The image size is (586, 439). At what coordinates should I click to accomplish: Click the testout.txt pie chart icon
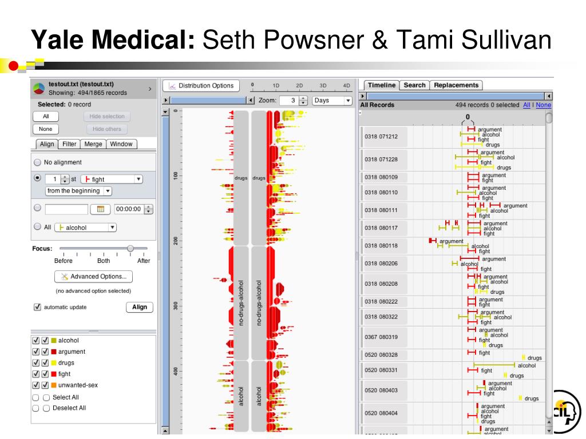39,89
